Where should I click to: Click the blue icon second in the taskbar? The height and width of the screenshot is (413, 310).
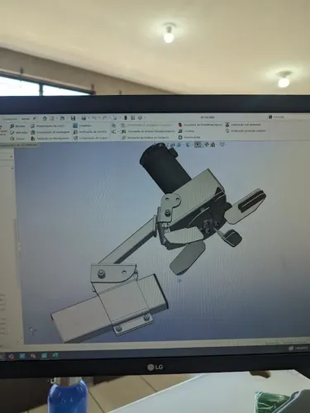pyautogui.click(x=22, y=356)
